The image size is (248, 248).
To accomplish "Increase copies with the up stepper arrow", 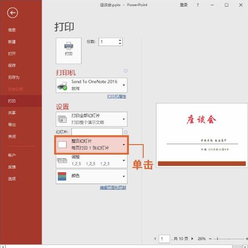I will (x=120, y=40).
